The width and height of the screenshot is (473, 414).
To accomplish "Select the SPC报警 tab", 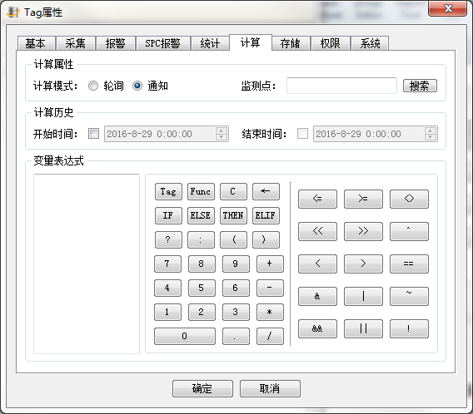I will tap(163, 43).
